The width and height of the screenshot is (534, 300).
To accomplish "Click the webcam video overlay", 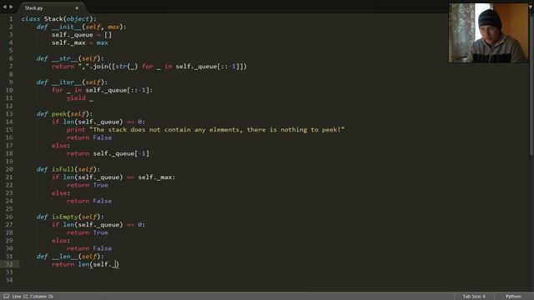I will pyautogui.click(x=488, y=33).
